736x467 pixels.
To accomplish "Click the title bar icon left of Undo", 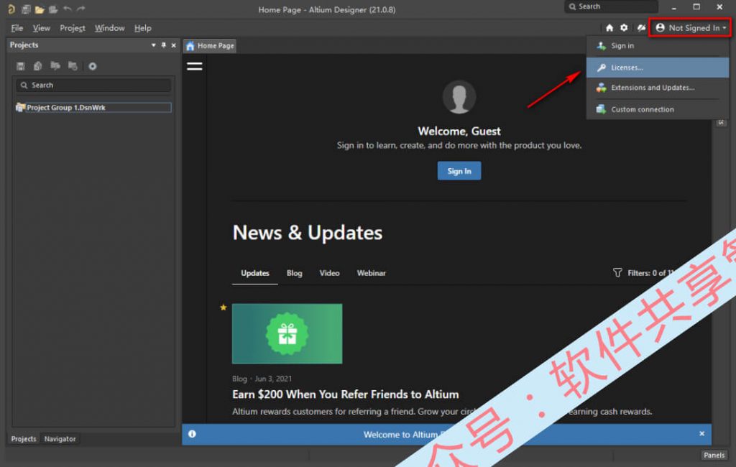I will [53, 9].
